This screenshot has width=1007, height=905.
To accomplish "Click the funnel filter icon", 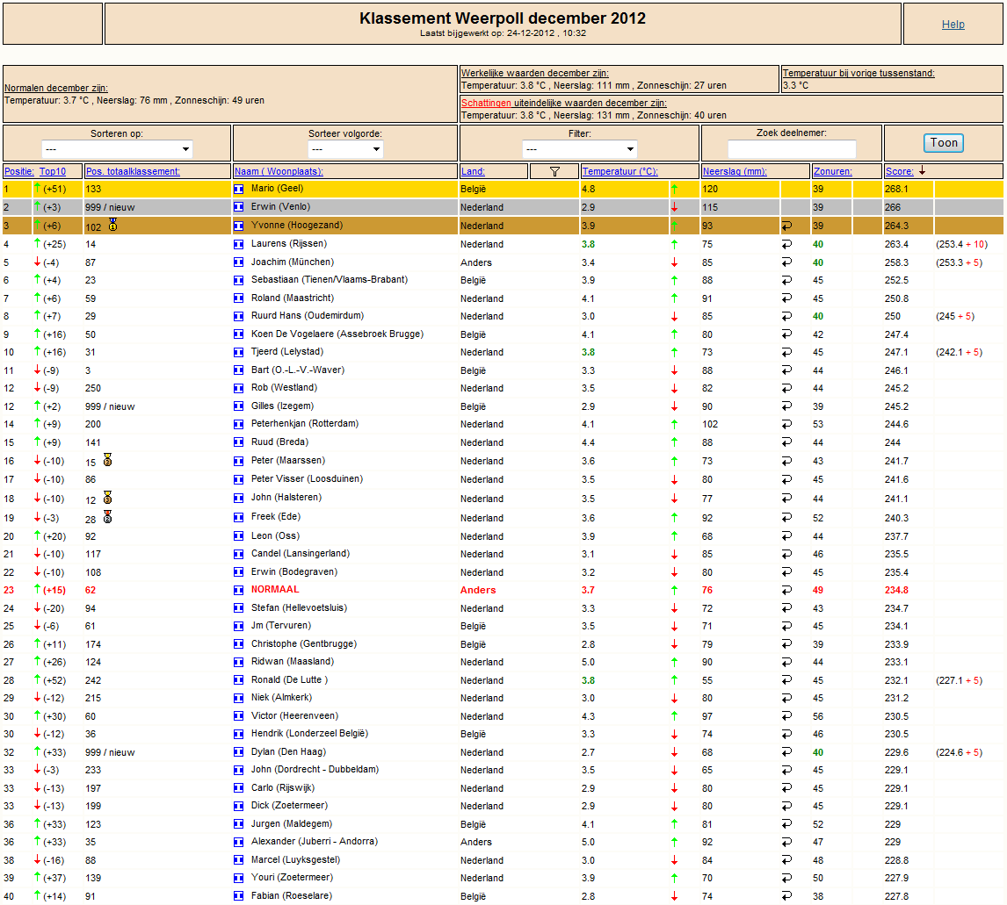I will point(554,171).
